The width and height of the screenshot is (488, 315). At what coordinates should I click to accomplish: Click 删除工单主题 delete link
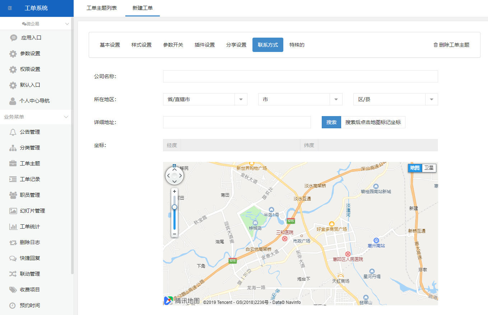coord(451,45)
